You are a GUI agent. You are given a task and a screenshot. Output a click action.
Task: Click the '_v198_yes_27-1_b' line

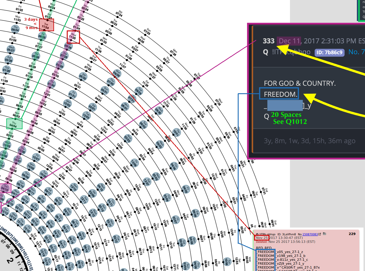point(290,256)
